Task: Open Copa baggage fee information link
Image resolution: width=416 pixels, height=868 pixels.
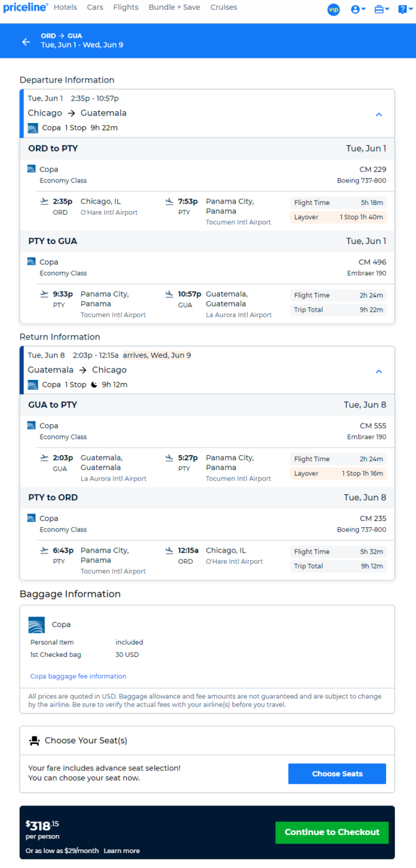Action: [x=78, y=676]
